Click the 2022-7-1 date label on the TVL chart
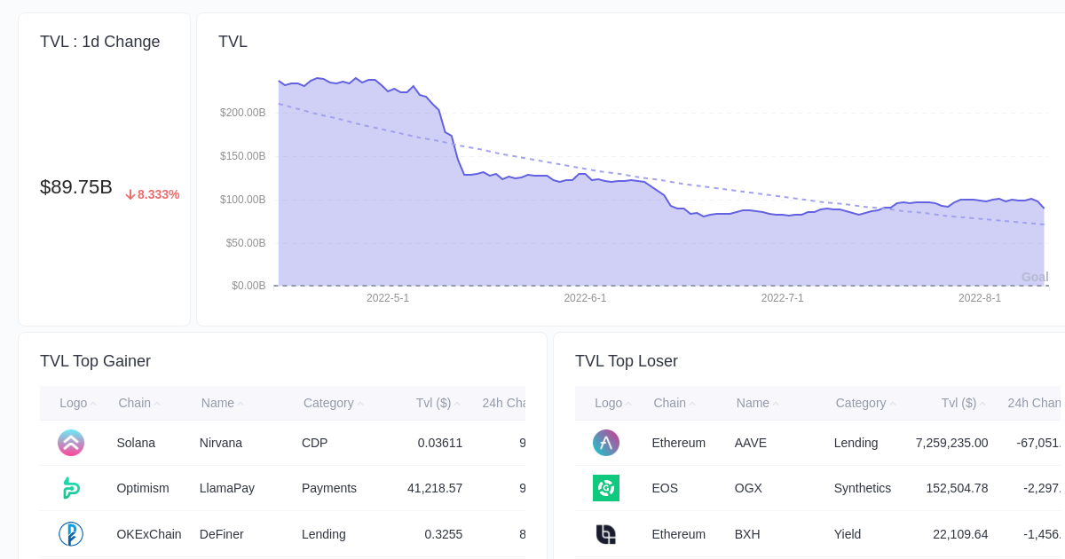This screenshot has height=559, width=1065. pyautogui.click(x=783, y=298)
